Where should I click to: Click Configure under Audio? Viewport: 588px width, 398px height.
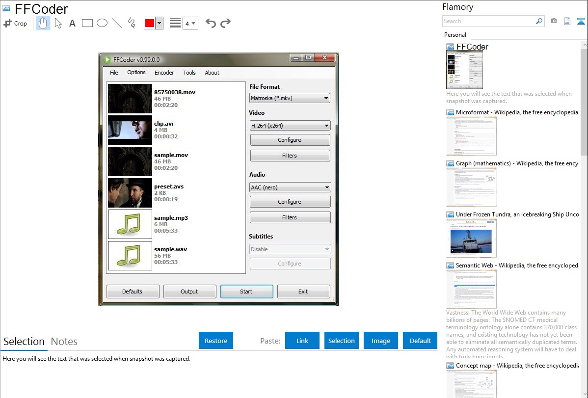pos(290,202)
